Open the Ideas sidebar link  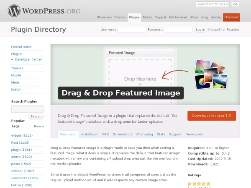tap(15, 82)
